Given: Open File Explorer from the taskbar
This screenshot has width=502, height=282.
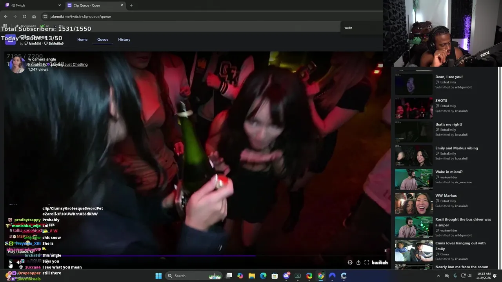Looking at the screenshot, I should click(x=252, y=276).
